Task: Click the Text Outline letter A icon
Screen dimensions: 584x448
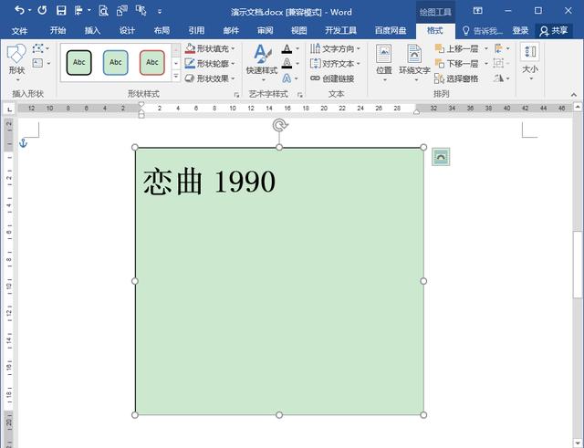Action: click(x=287, y=63)
